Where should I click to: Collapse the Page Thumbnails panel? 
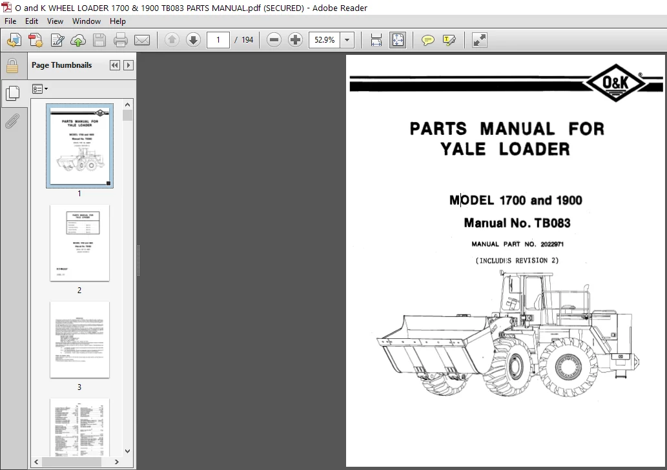[114, 65]
